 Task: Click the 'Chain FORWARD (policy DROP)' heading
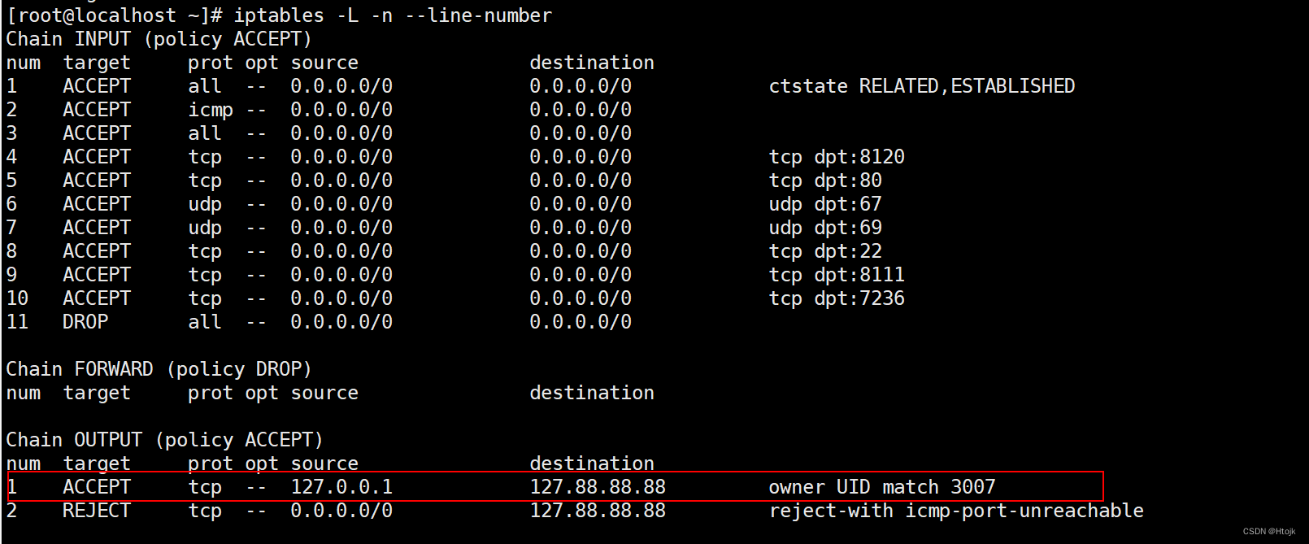159,369
